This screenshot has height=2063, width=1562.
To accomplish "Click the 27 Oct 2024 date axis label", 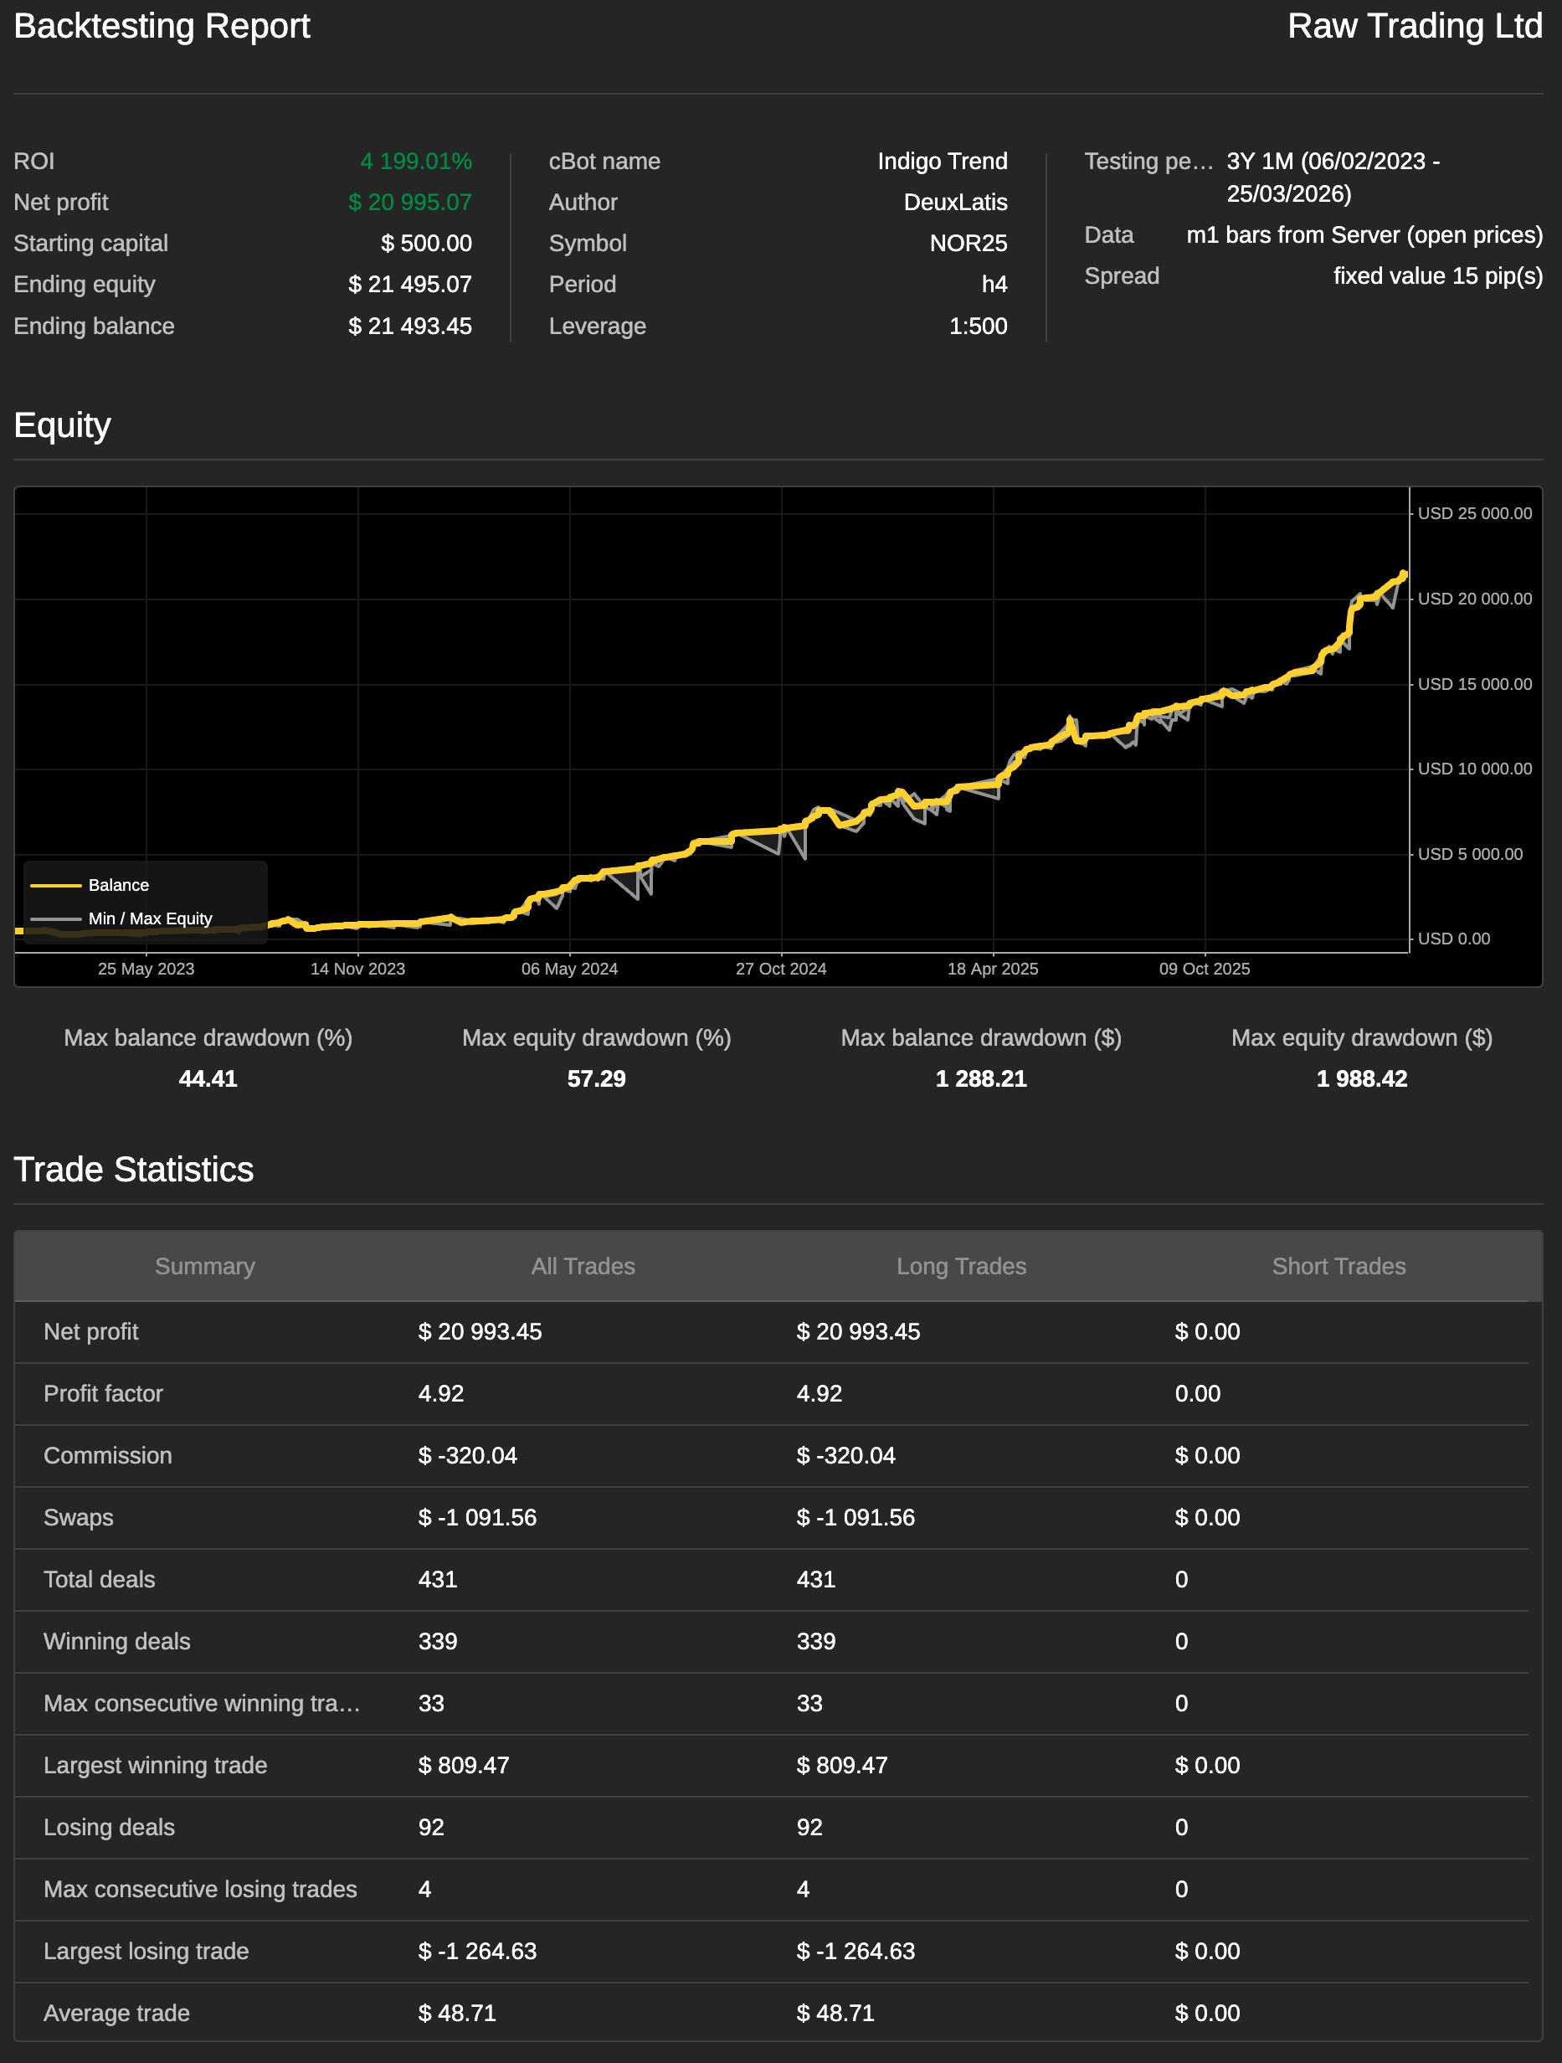I will [780, 968].
